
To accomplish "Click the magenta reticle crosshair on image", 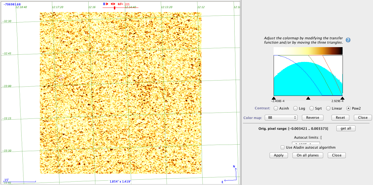I will [x=61, y=78].
